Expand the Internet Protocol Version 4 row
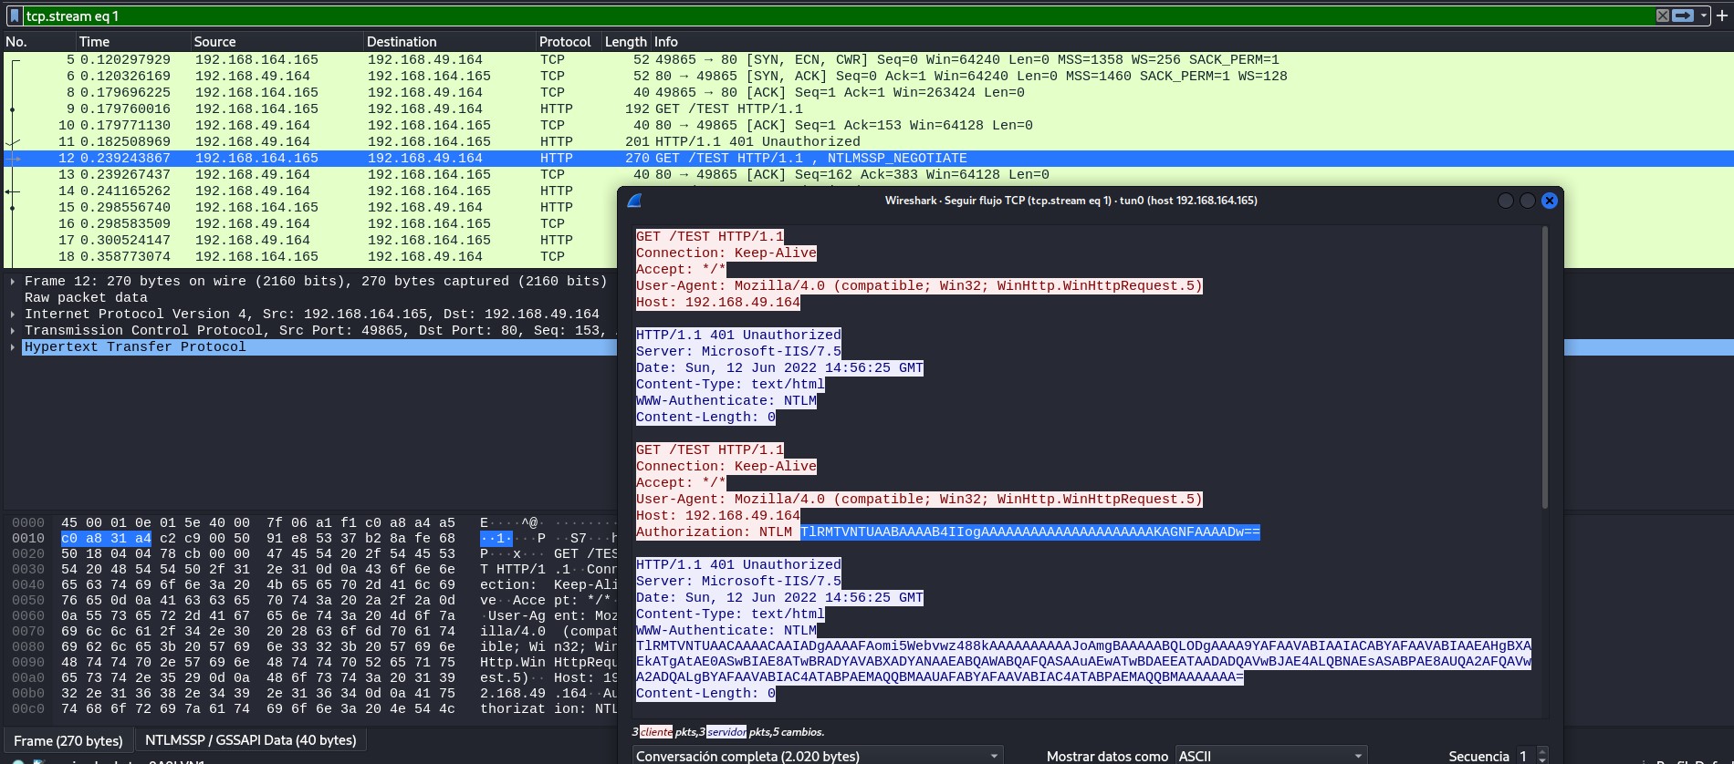Image resolution: width=1734 pixels, height=764 pixels. click(13, 315)
